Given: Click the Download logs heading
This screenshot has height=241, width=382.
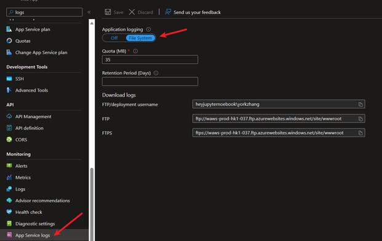Looking at the screenshot, I should pyautogui.click(x=119, y=95).
